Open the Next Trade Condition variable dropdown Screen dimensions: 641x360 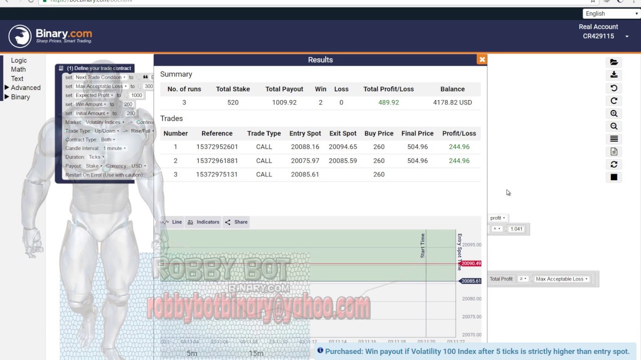tap(100, 77)
